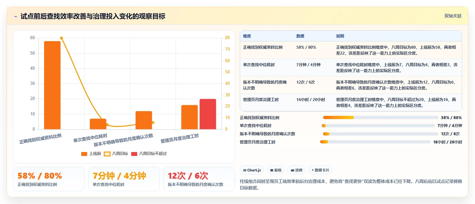
Task: Click the orange bar for 版本不明确导致的月度确认次数
Action: 144,120
